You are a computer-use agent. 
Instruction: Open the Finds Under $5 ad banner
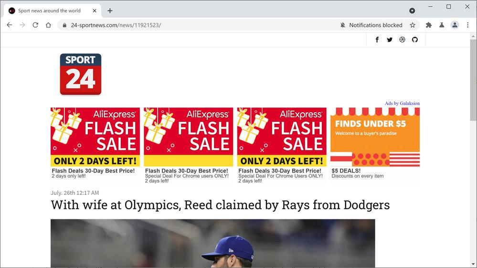tap(375, 137)
